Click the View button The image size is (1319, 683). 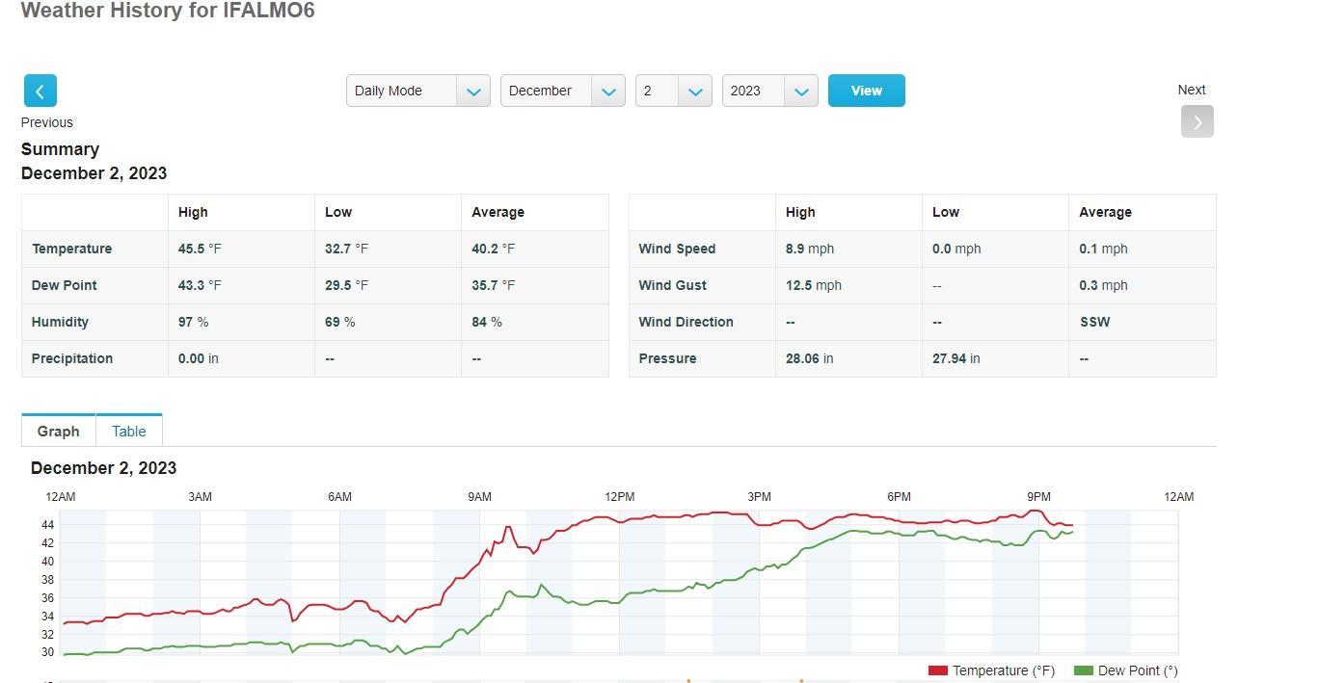[866, 91]
